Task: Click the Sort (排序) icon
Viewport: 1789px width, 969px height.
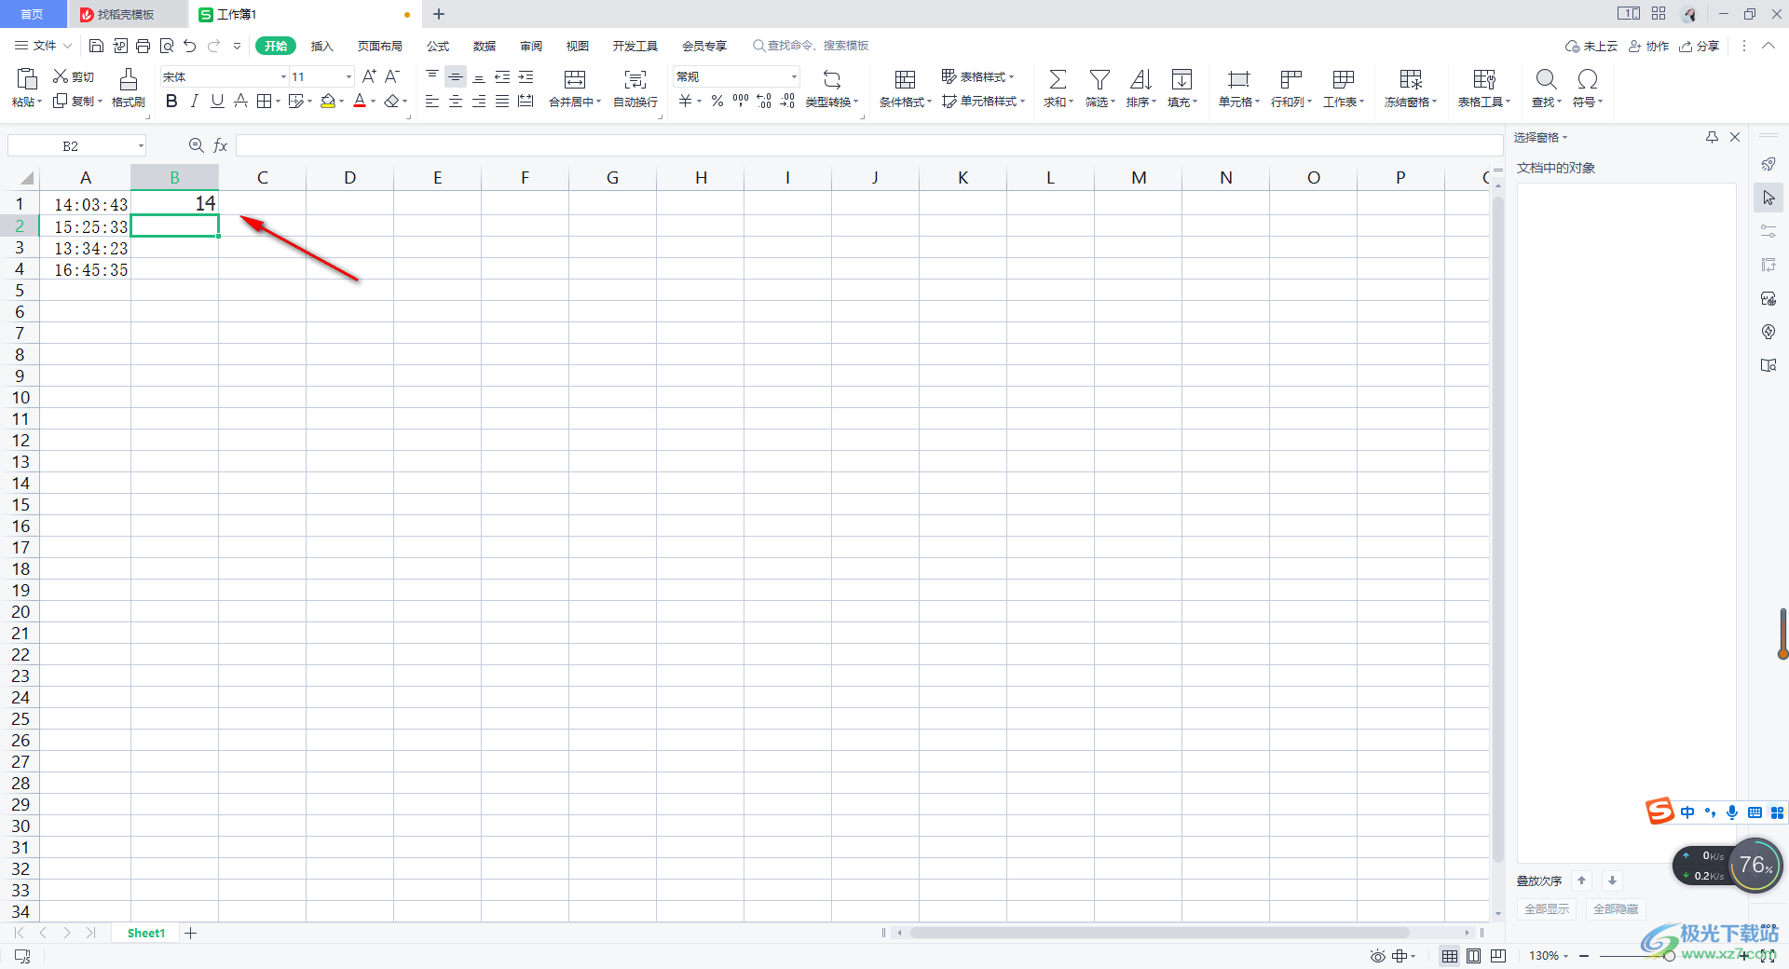Action: pos(1140,79)
